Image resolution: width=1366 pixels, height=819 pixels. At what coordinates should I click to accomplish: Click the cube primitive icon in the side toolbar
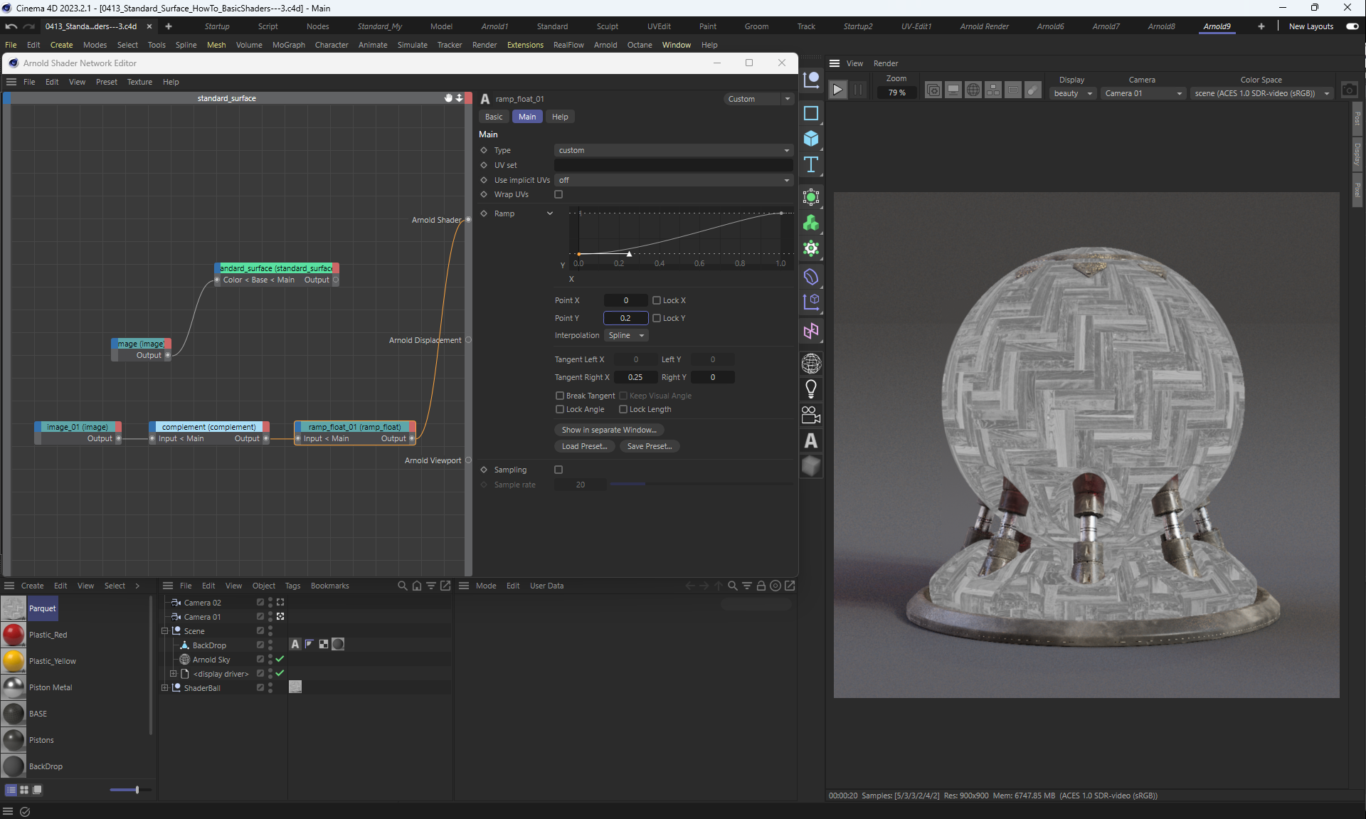(810, 138)
